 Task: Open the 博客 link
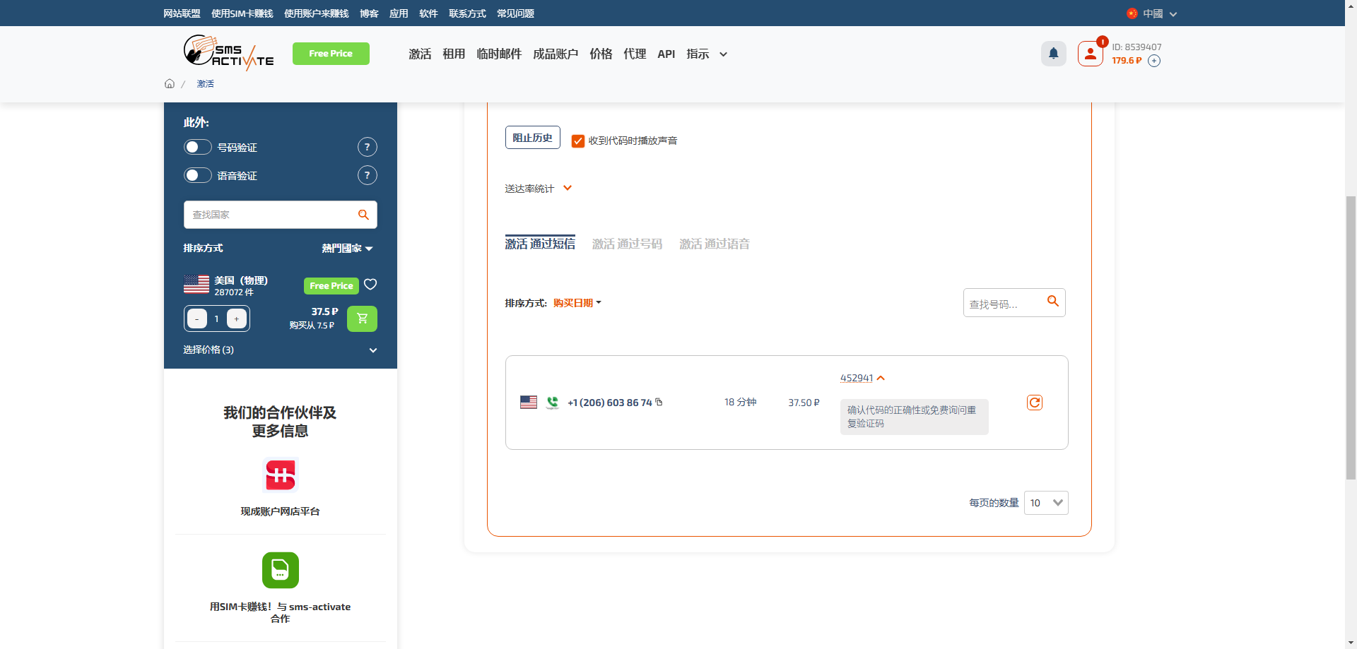point(369,13)
